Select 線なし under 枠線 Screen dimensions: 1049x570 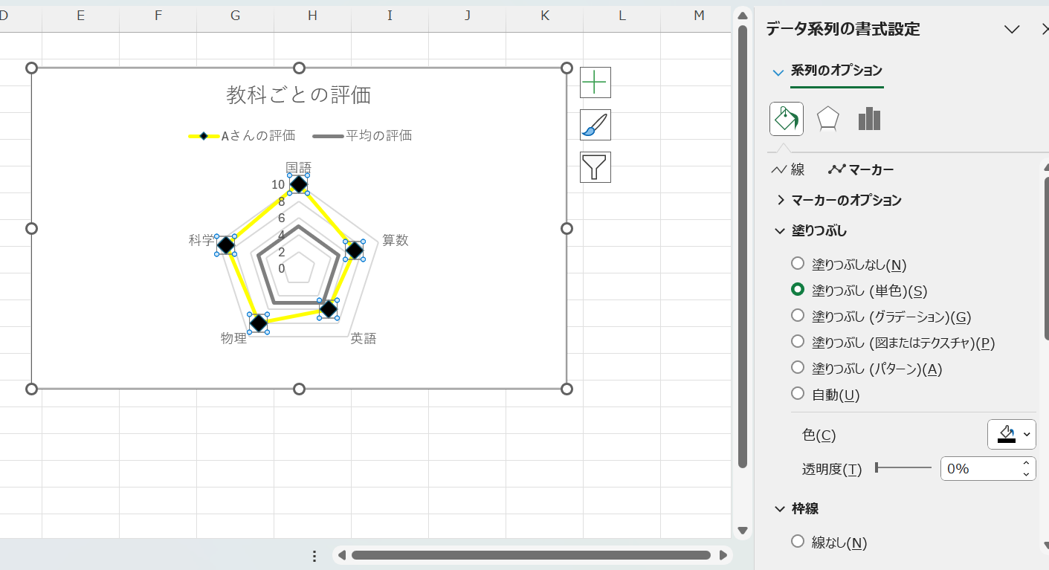[x=798, y=543]
